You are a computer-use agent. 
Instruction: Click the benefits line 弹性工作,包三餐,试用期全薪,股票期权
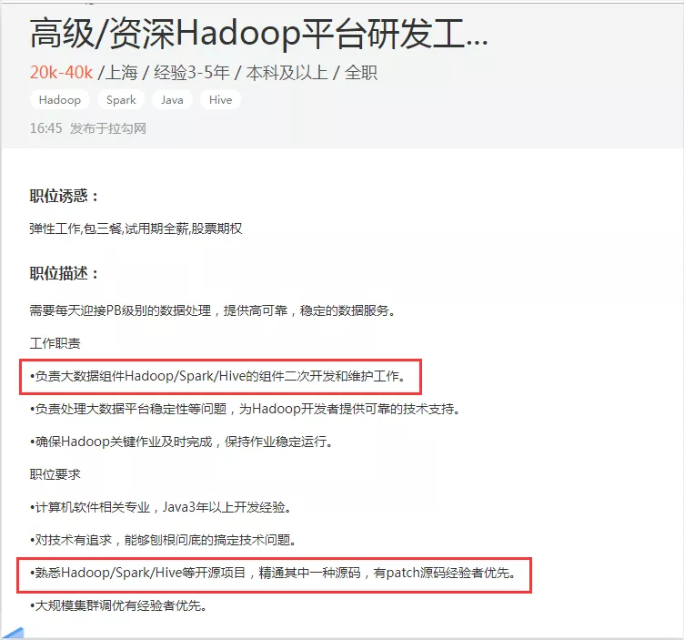(x=136, y=229)
